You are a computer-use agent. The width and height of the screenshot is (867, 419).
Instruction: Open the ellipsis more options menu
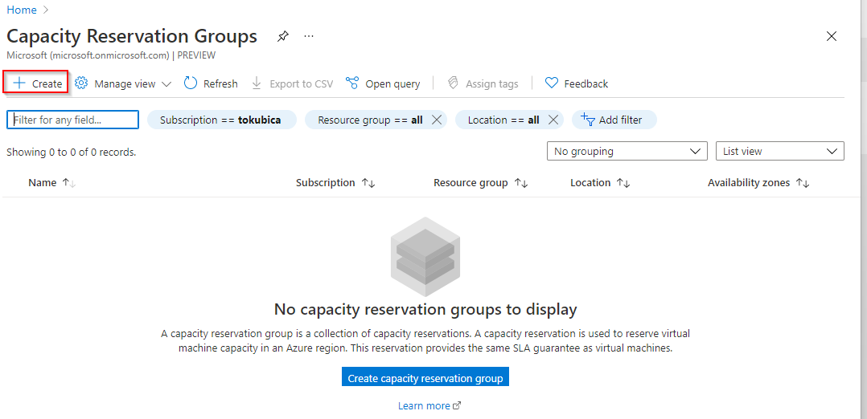click(309, 37)
